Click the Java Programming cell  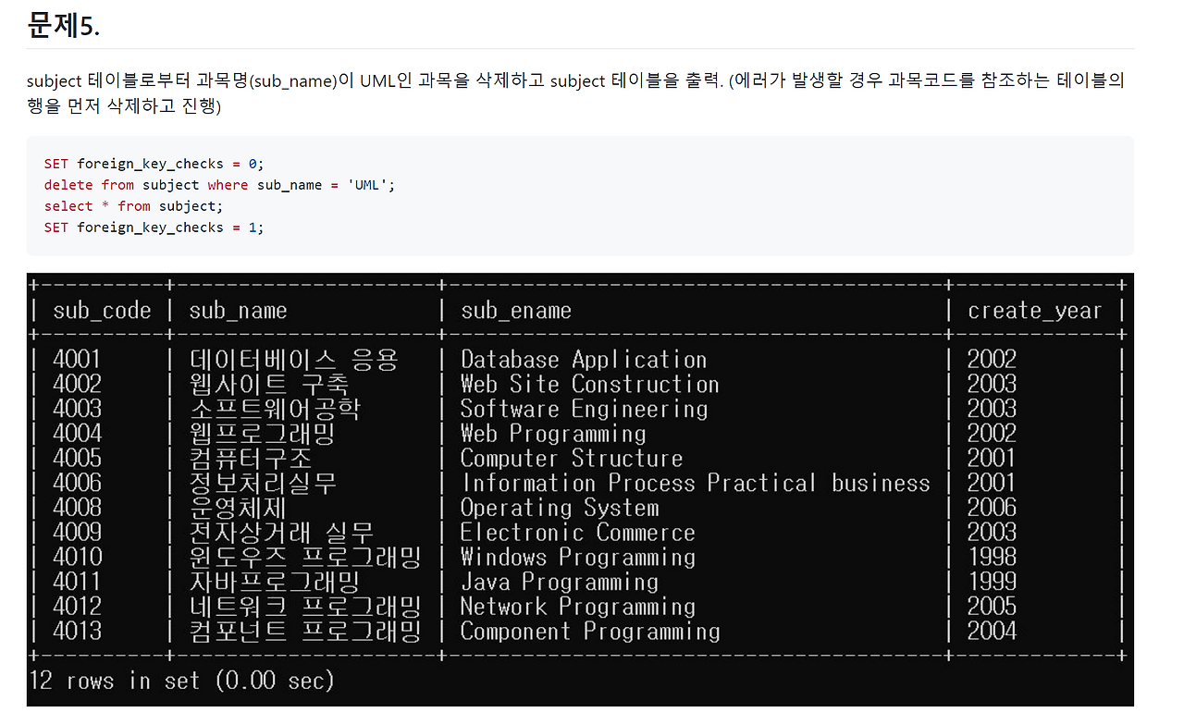pyautogui.click(x=559, y=581)
